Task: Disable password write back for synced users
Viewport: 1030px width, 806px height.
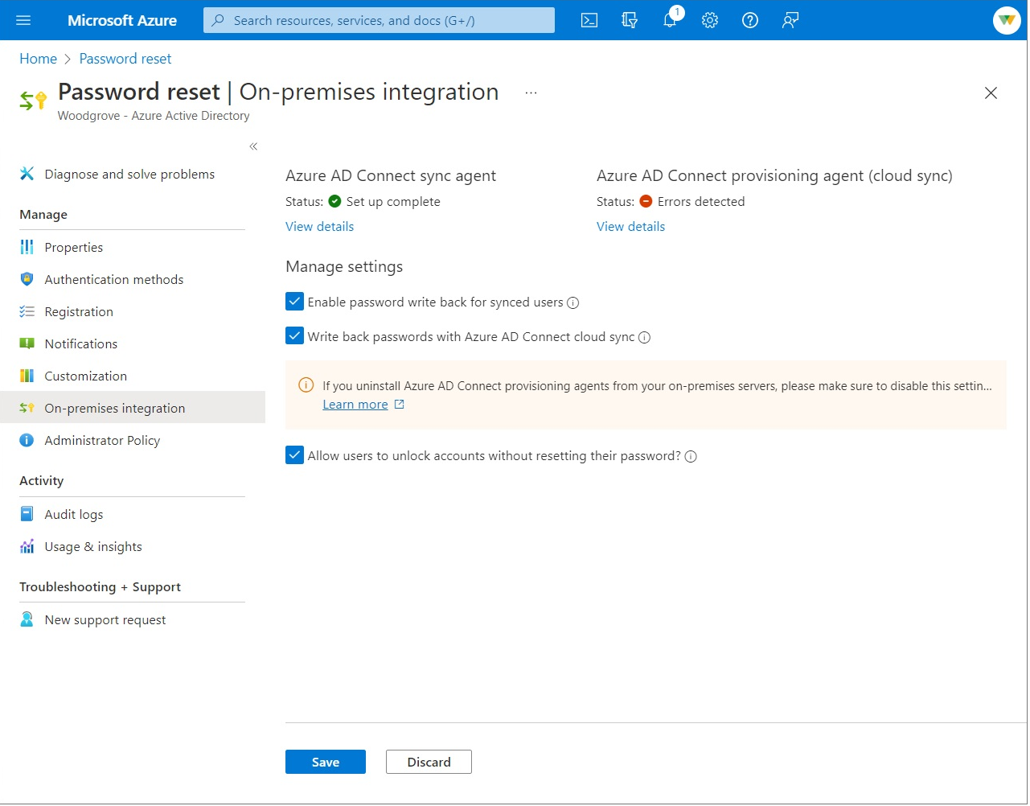Action: [x=294, y=301]
